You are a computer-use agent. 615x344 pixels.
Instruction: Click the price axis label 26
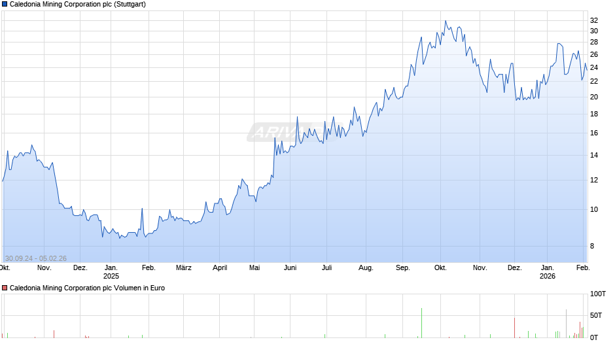pyautogui.click(x=594, y=54)
